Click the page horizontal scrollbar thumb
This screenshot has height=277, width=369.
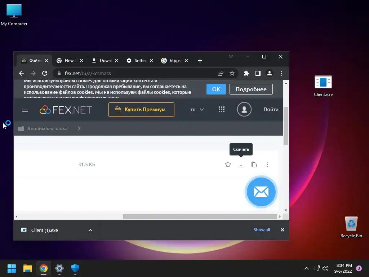200,216
